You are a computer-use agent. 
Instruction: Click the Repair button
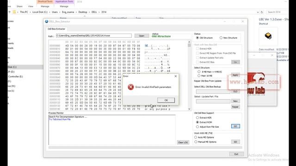point(235,107)
